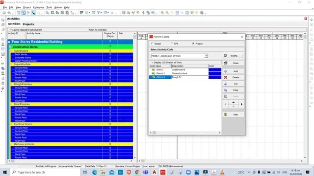This screenshot has height=176, width=314.
Task: Open VLC media player from taskbar
Action: 222,172
